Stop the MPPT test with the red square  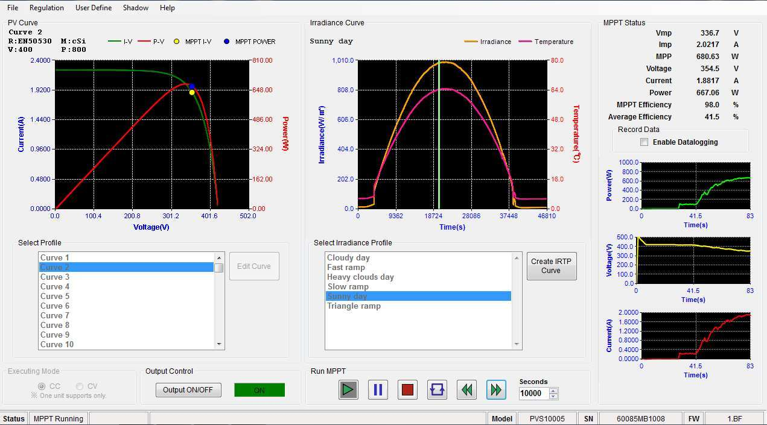407,390
